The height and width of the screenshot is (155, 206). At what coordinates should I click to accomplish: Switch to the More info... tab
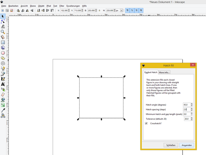pyautogui.click(x=164, y=72)
